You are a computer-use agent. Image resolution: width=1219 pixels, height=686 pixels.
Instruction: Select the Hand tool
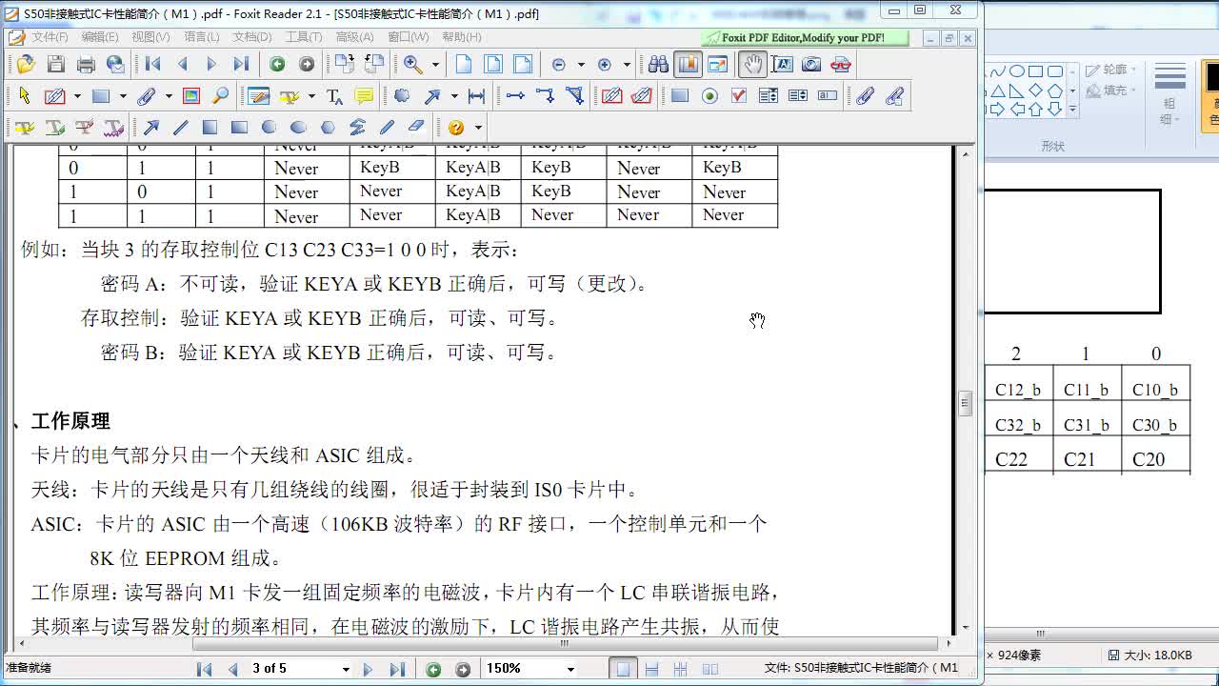pos(752,65)
